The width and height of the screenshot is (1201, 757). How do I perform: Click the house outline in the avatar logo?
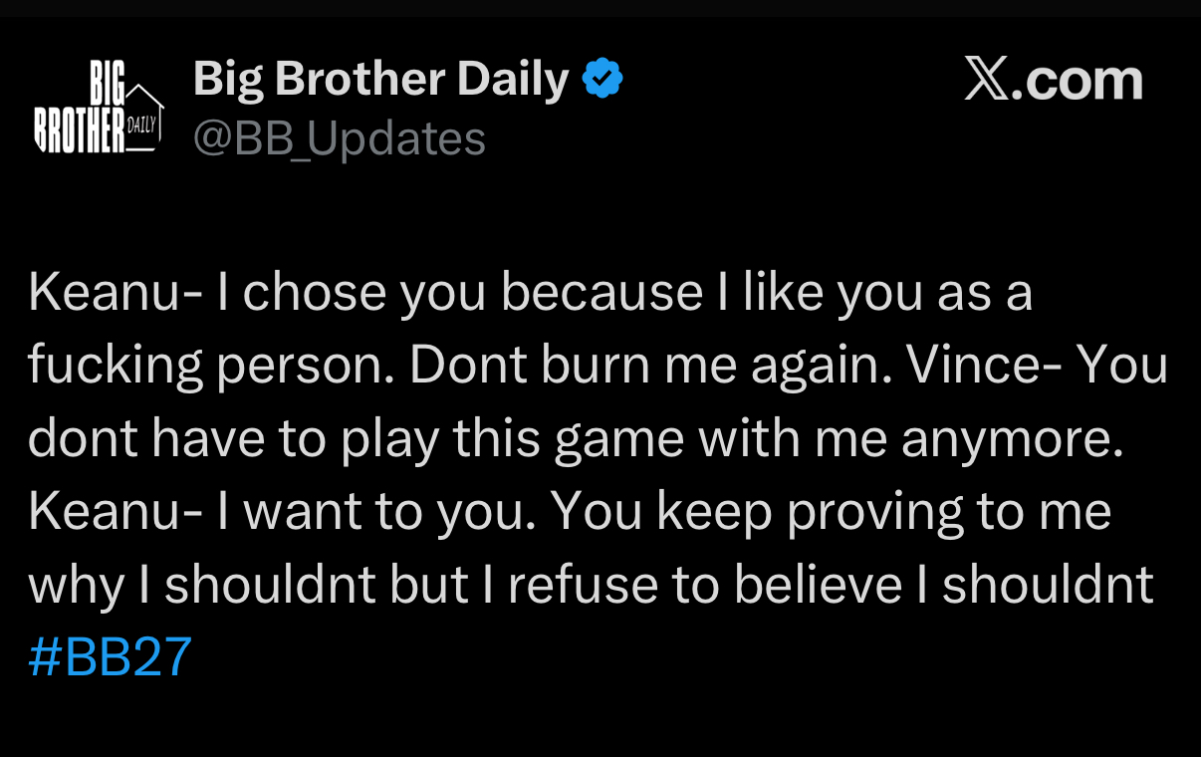tap(143, 118)
